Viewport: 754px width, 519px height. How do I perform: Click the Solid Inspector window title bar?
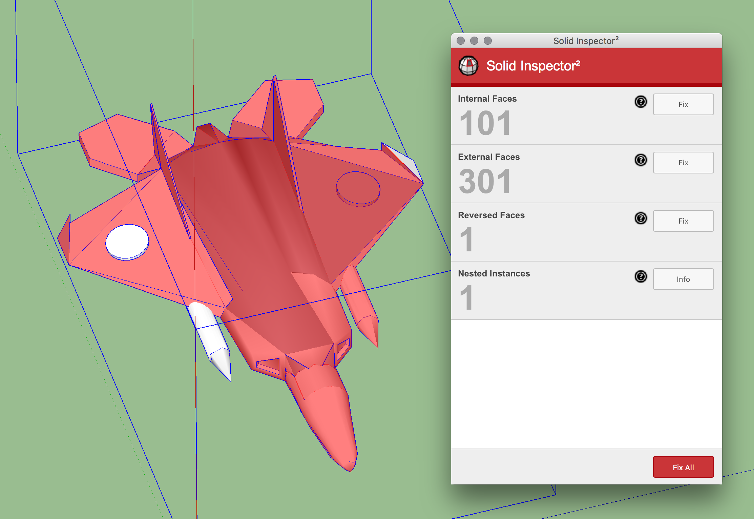(x=586, y=41)
